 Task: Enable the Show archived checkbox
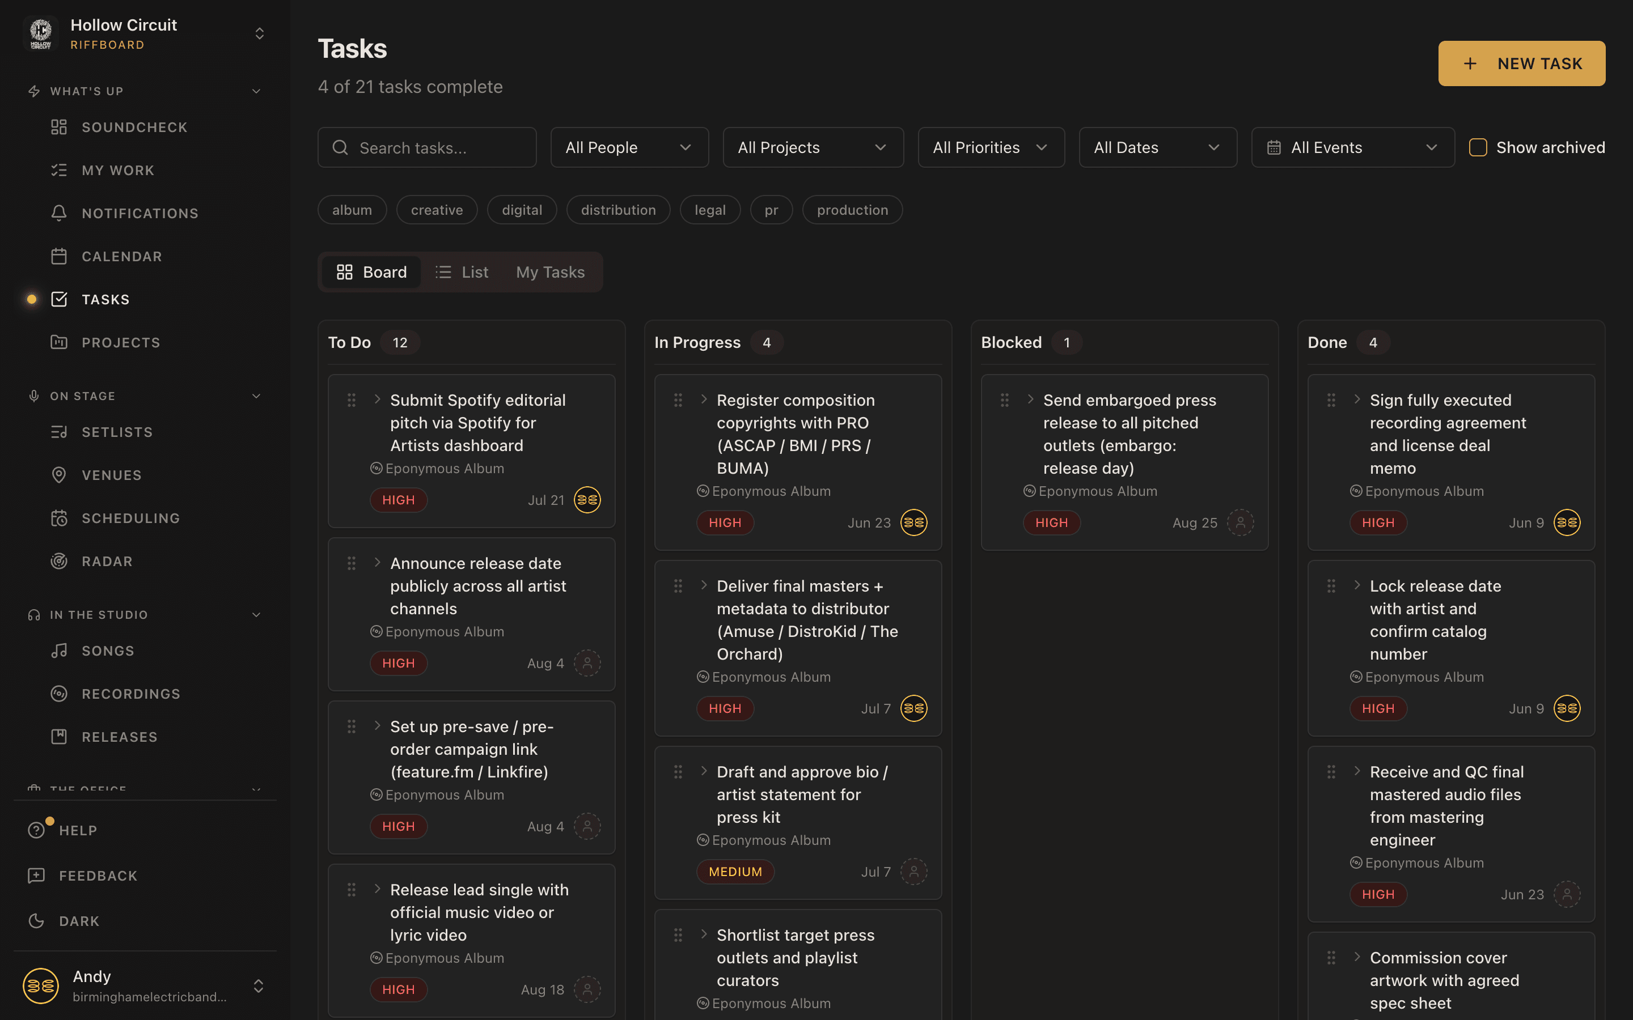coord(1478,147)
